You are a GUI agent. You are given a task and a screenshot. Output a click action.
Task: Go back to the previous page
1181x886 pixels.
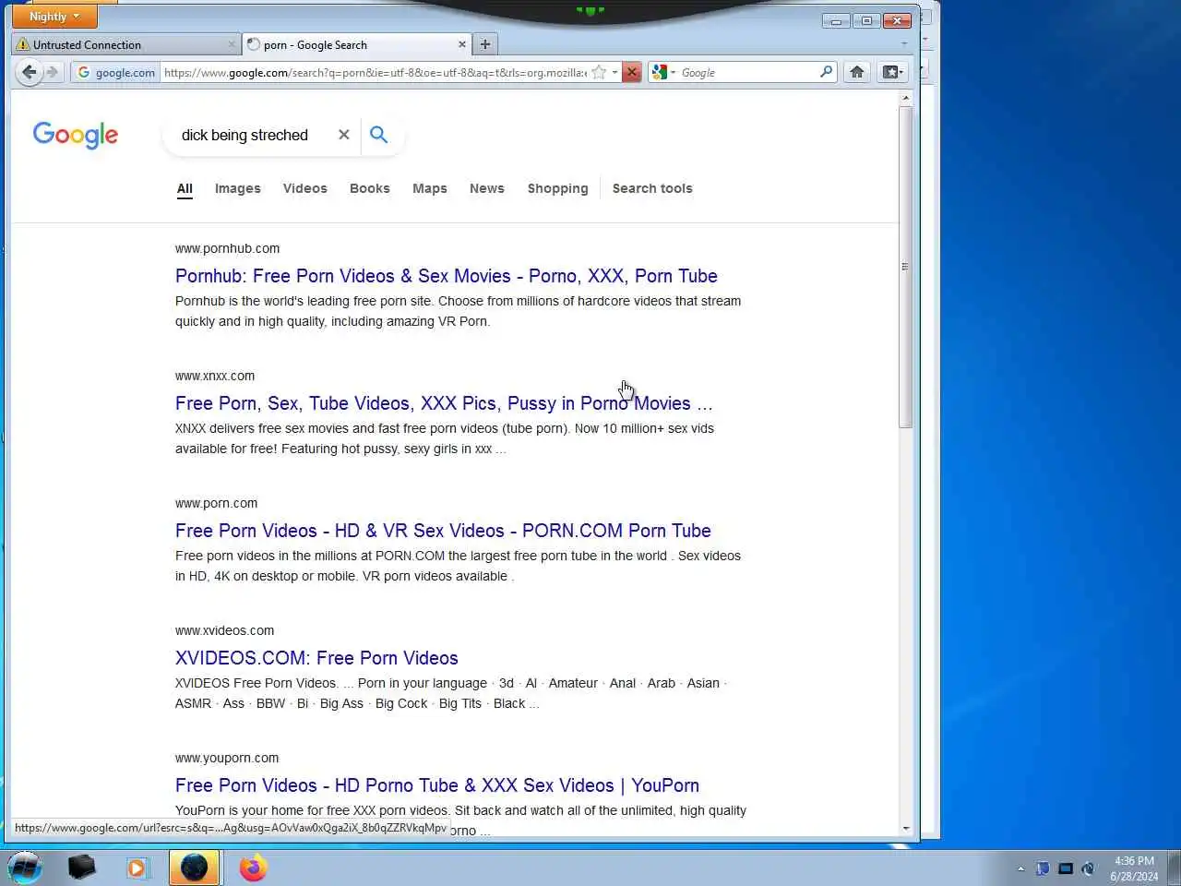[x=29, y=72]
